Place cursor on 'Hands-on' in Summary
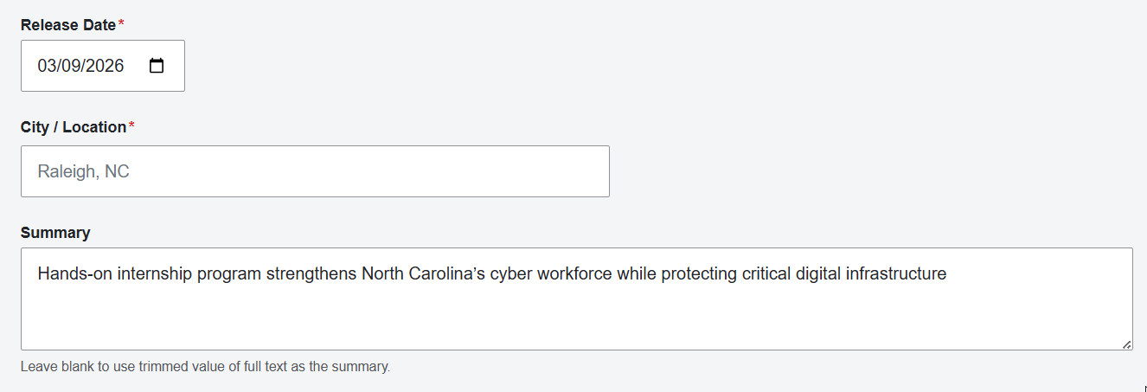The height and width of the screenshot is (392, 1147). [x=74, y=274]
